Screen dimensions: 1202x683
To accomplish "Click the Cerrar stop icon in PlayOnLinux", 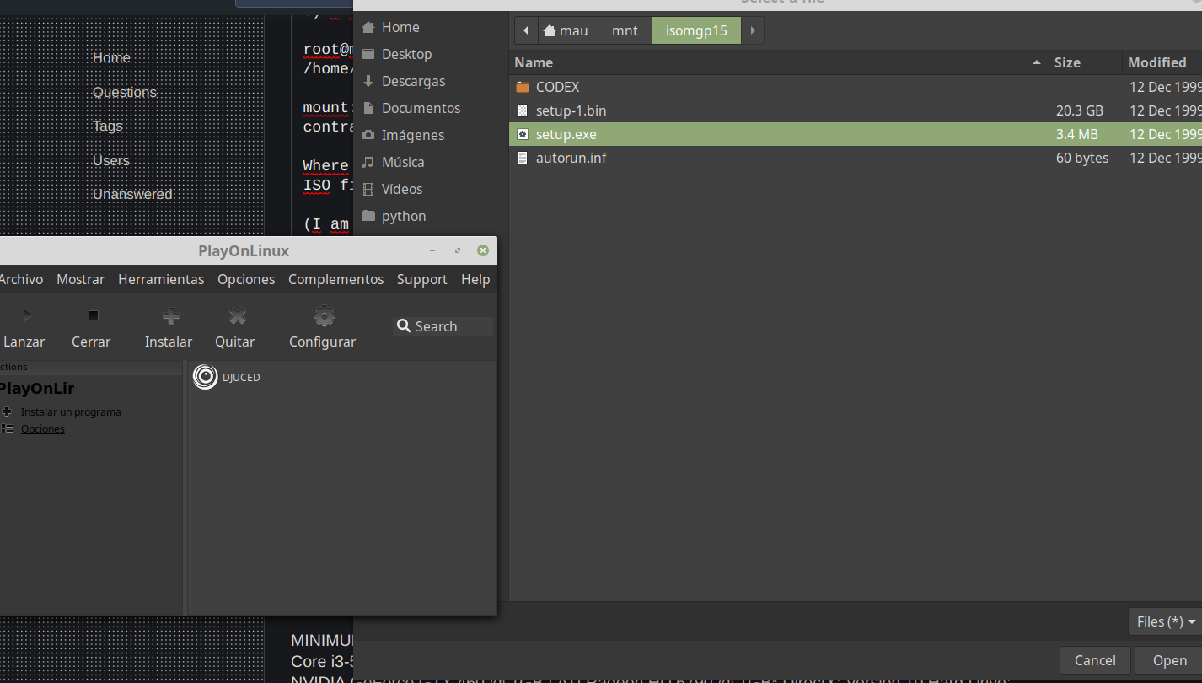I will click(x=94, y=316).
